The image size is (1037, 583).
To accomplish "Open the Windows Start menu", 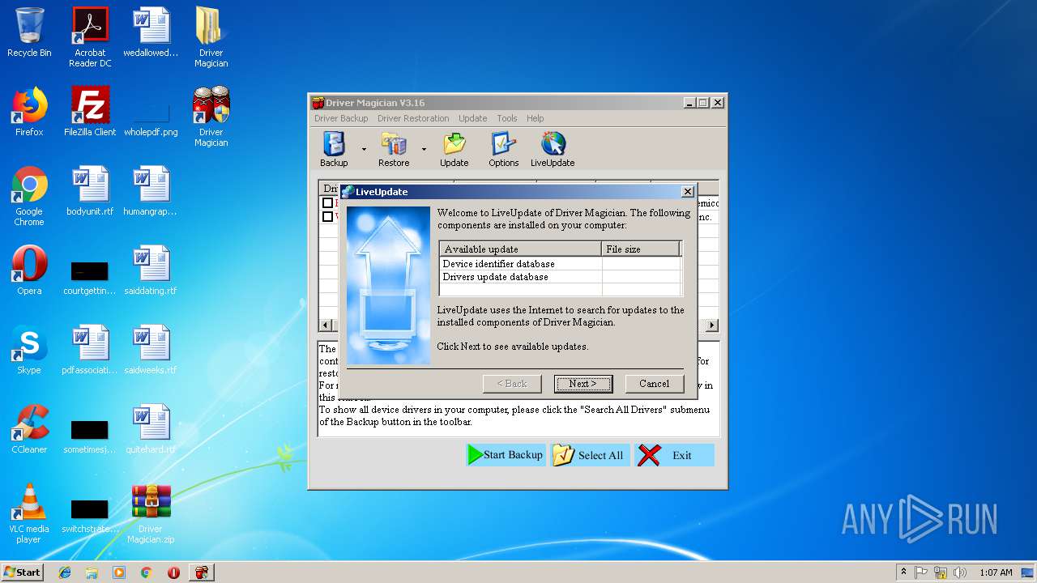I will tap(22, 572).
